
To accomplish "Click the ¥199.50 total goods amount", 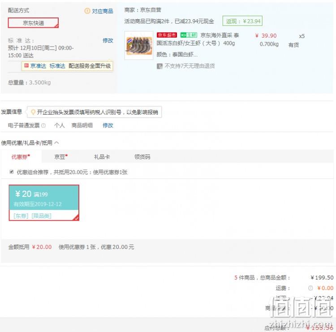I will [322, 277].
